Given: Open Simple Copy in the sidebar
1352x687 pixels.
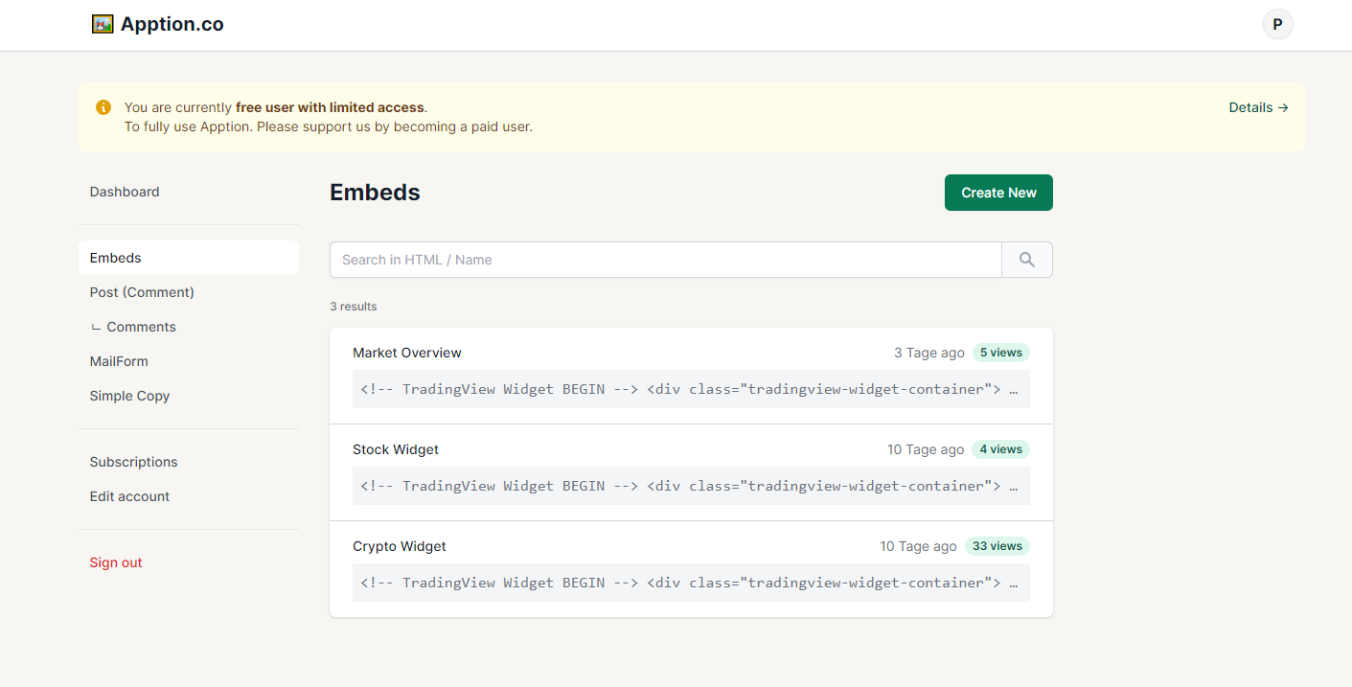Looking at the screenshot, I should tap(129, 396).
